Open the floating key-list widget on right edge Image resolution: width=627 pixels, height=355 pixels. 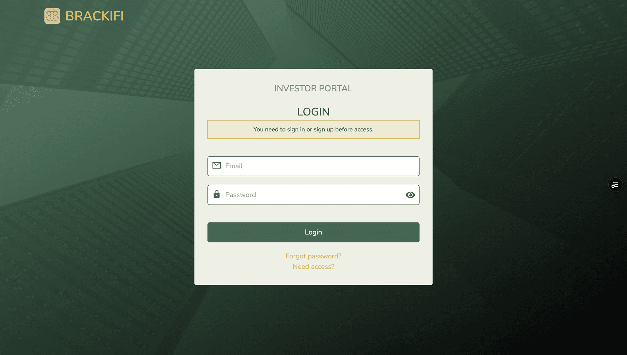(615, 185)
